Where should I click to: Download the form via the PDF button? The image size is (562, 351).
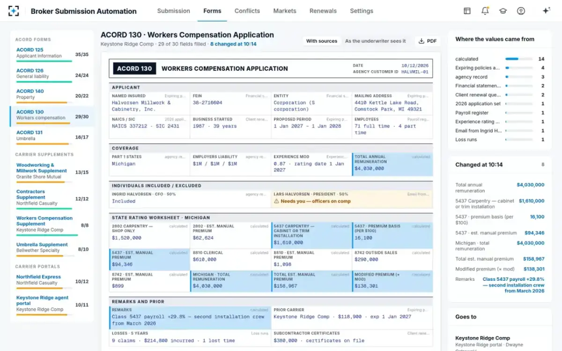pyautogui.click(x=428, y=41)
